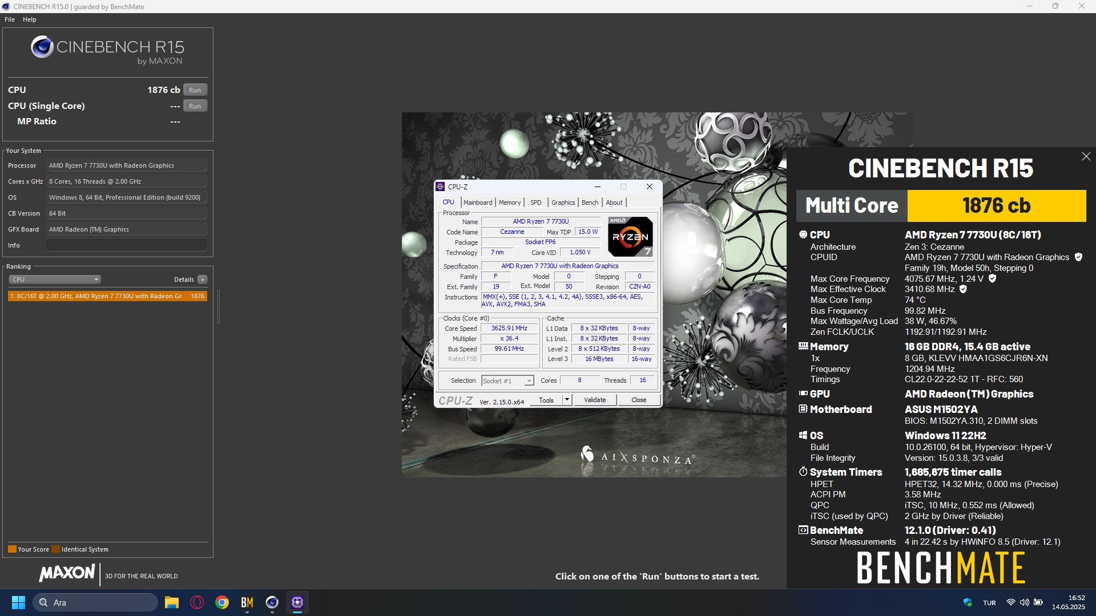Select the CPU-Z CPU tab

(x=449, y=202)
